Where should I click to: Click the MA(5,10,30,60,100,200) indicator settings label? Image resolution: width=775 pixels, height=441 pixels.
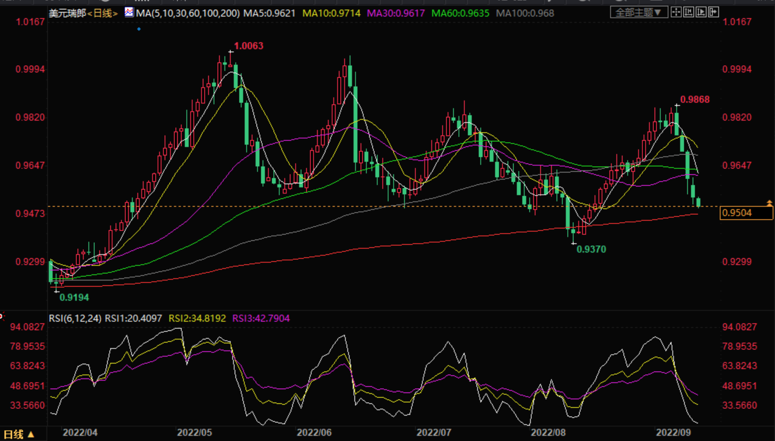[x=188, y=13]
